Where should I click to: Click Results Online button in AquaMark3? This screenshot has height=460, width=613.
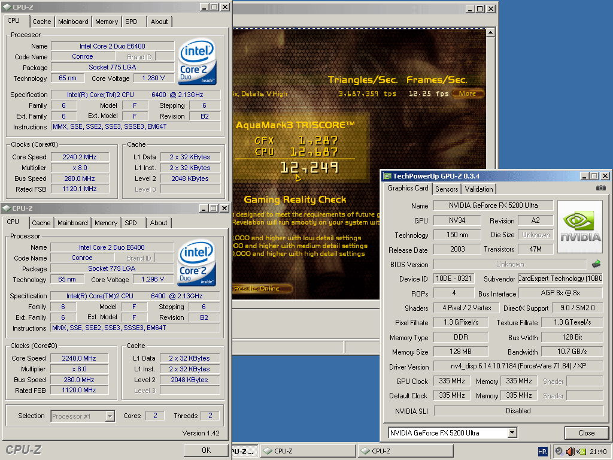point(262,288)
